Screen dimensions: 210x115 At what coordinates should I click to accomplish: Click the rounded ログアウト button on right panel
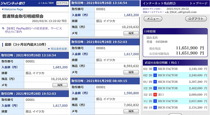pos(196,19)
